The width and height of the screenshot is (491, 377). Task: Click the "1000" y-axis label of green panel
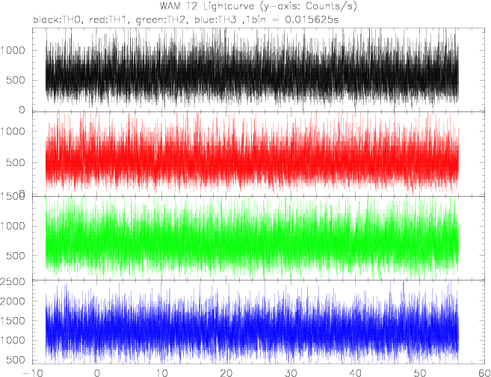[13, 226]
